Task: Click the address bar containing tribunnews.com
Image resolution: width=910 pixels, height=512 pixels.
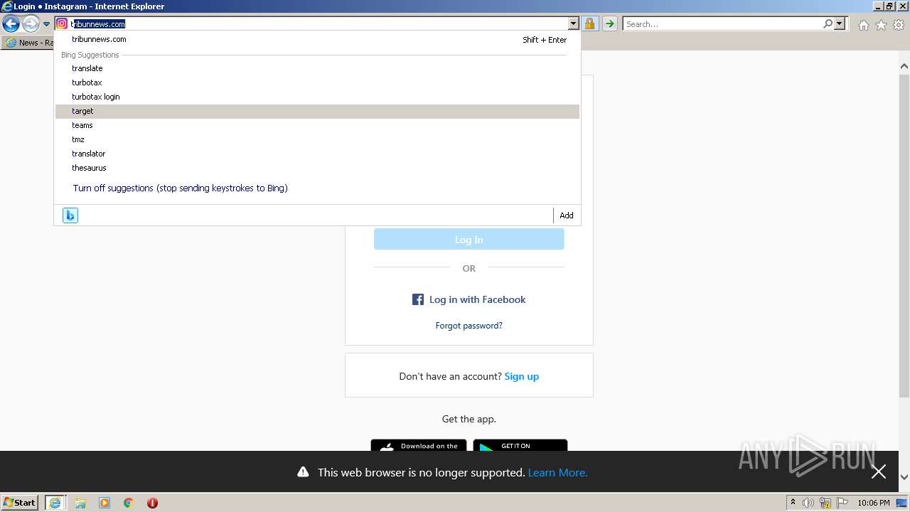Action: pos(318,23)
